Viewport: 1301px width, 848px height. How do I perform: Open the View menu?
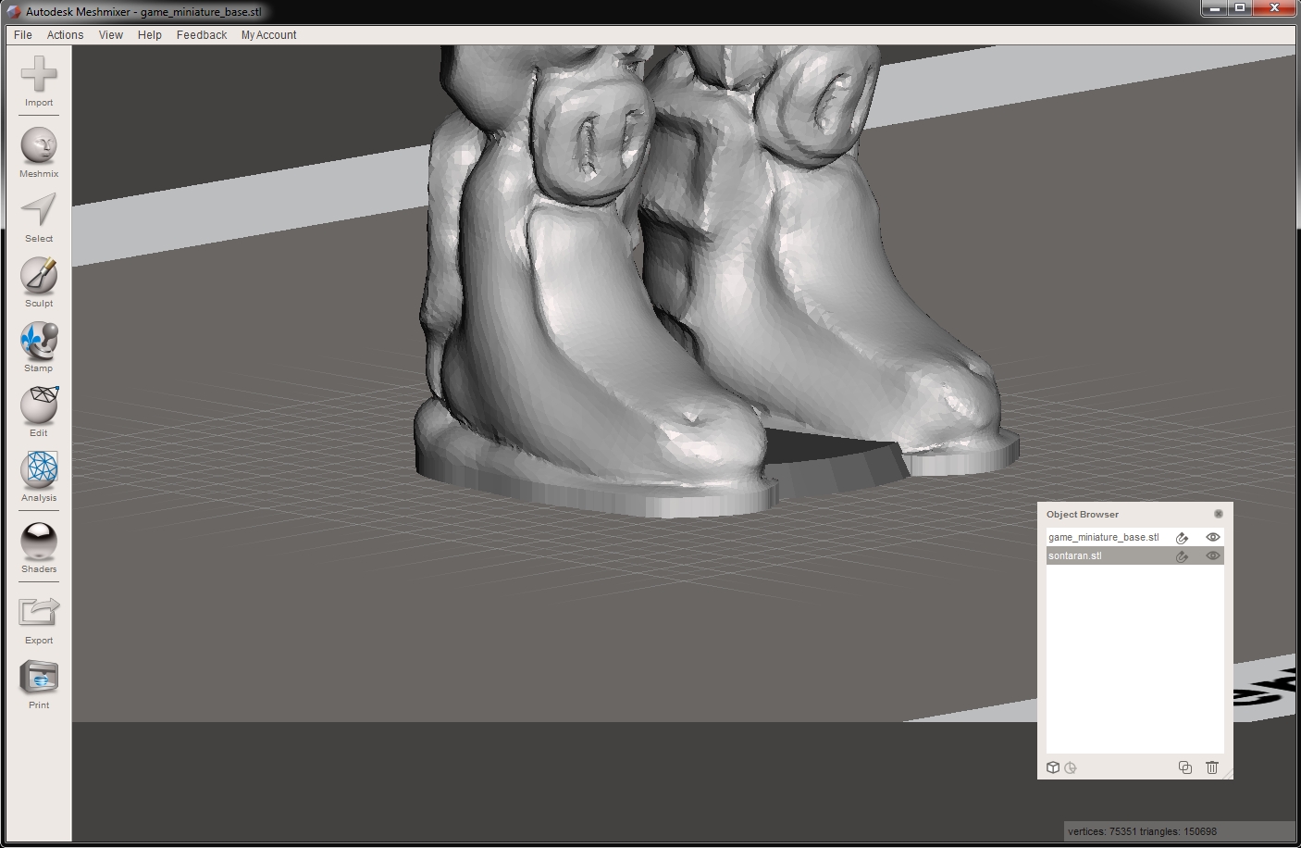(111, 35)
